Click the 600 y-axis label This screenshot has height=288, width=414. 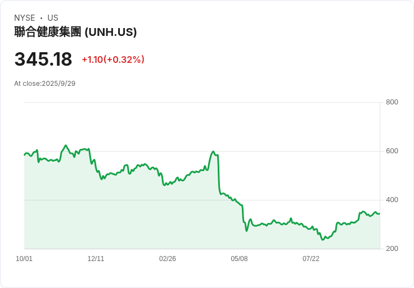[391, 151]
